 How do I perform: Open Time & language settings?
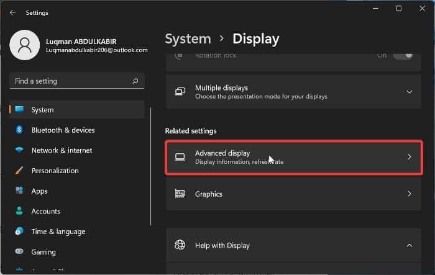pos(58,232)
